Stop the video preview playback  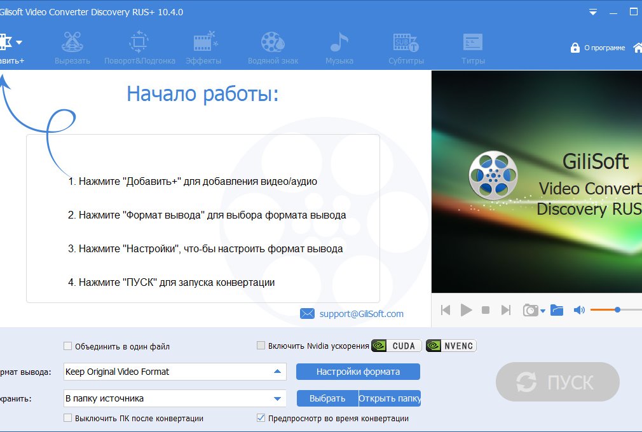tap(486, 310)
